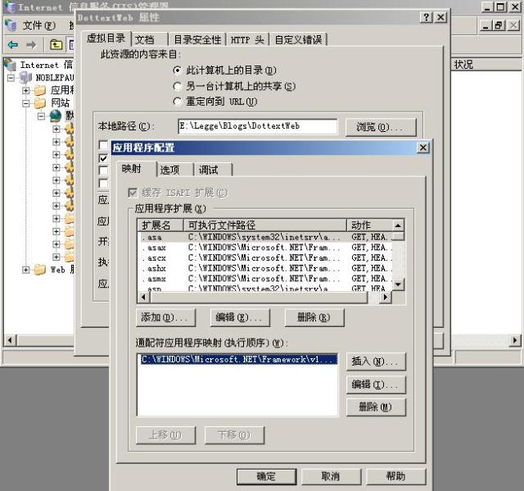The image size is (524, 491).
Task: Click 编辑(I)... for wildcard mappings
Action: [376, 384]
